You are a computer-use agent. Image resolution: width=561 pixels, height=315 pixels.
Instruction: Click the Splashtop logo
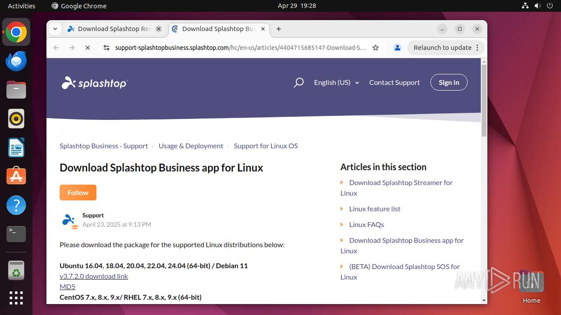(x=95, y=83)
